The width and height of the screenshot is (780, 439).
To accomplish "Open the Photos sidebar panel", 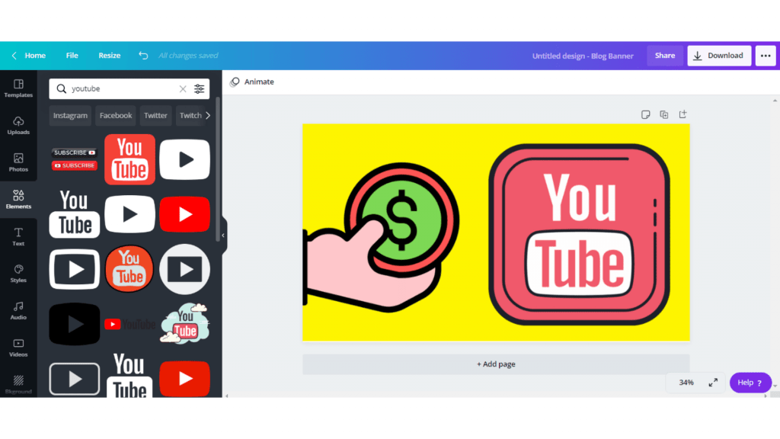I will (x=18, y=162).
